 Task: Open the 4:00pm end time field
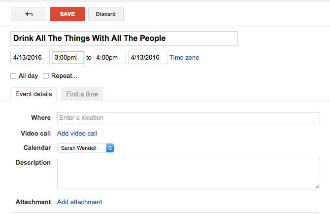click(x=109, y=58)
